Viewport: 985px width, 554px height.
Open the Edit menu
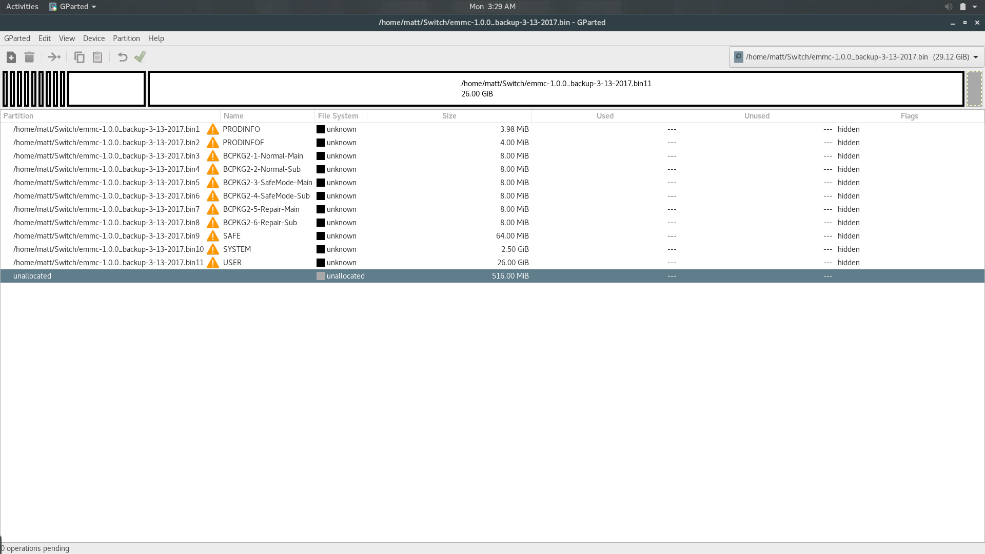[x=45, y=38]
